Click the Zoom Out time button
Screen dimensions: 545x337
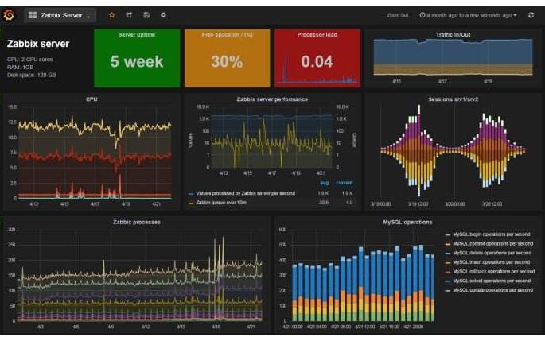pos(398,15)
